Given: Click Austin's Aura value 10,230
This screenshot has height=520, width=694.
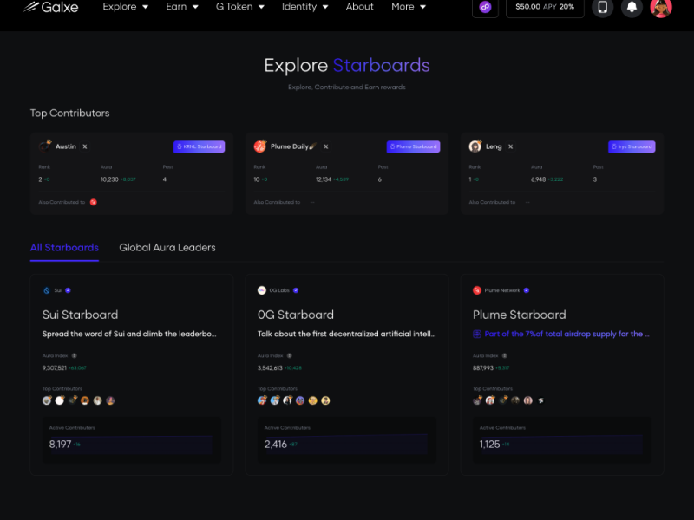Looking at the screenshot, I should (x=109, y=179).
